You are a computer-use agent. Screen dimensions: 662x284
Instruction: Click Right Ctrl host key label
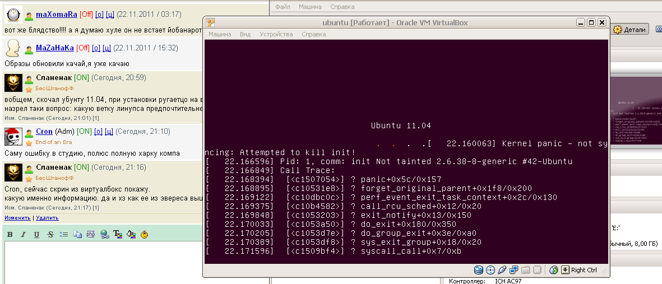pos(584,270)
